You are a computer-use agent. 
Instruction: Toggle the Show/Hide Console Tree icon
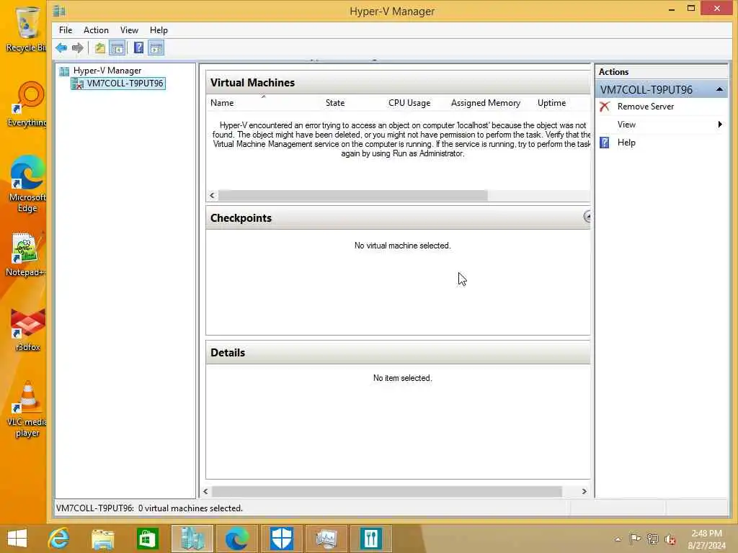(117, 48)
